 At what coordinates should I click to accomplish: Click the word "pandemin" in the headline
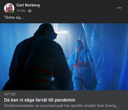tap(65, 100)
